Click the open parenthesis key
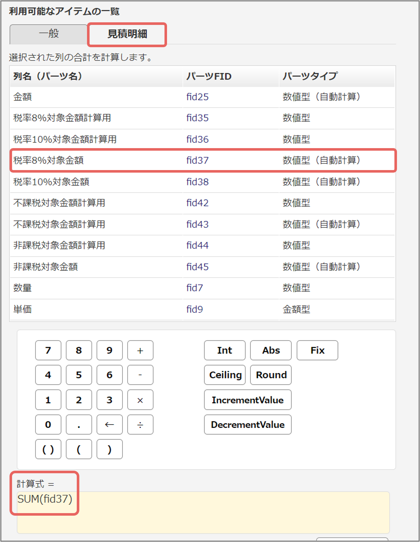 click(79, 449)
